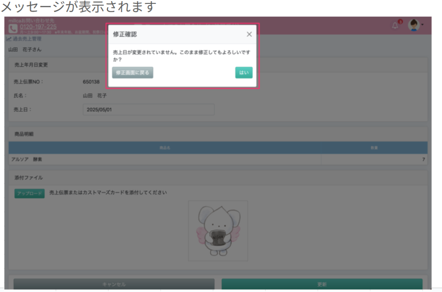Screen dimensions: 442x292
Task: Click the 商品名 column header
Action: (165, 148)
